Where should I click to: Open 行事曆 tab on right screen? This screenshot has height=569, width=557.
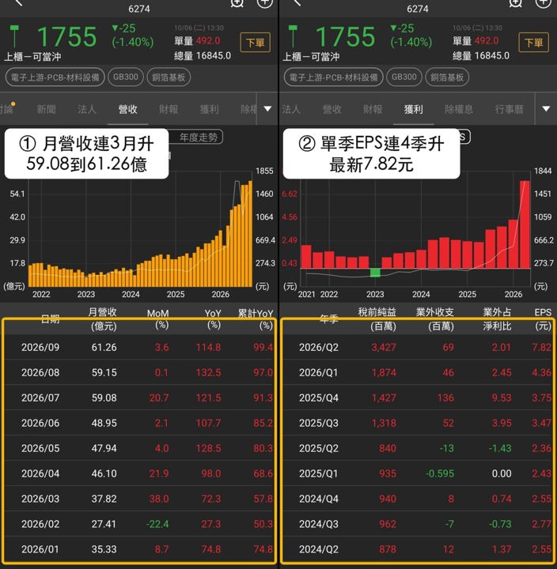(x=509, y=109)
